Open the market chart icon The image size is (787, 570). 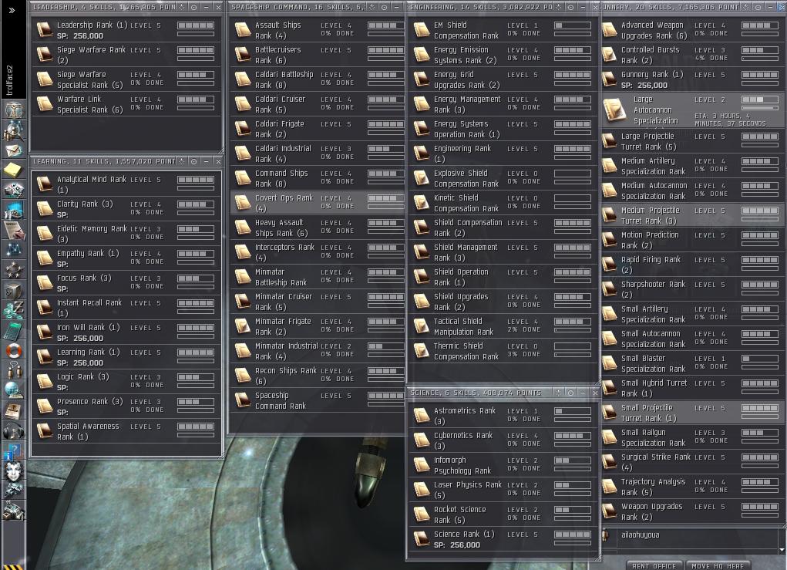pos(14,210)
